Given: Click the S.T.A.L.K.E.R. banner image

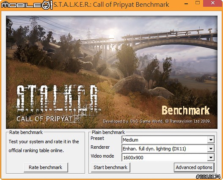Looking at the screenshot, I should coord(112,72).
